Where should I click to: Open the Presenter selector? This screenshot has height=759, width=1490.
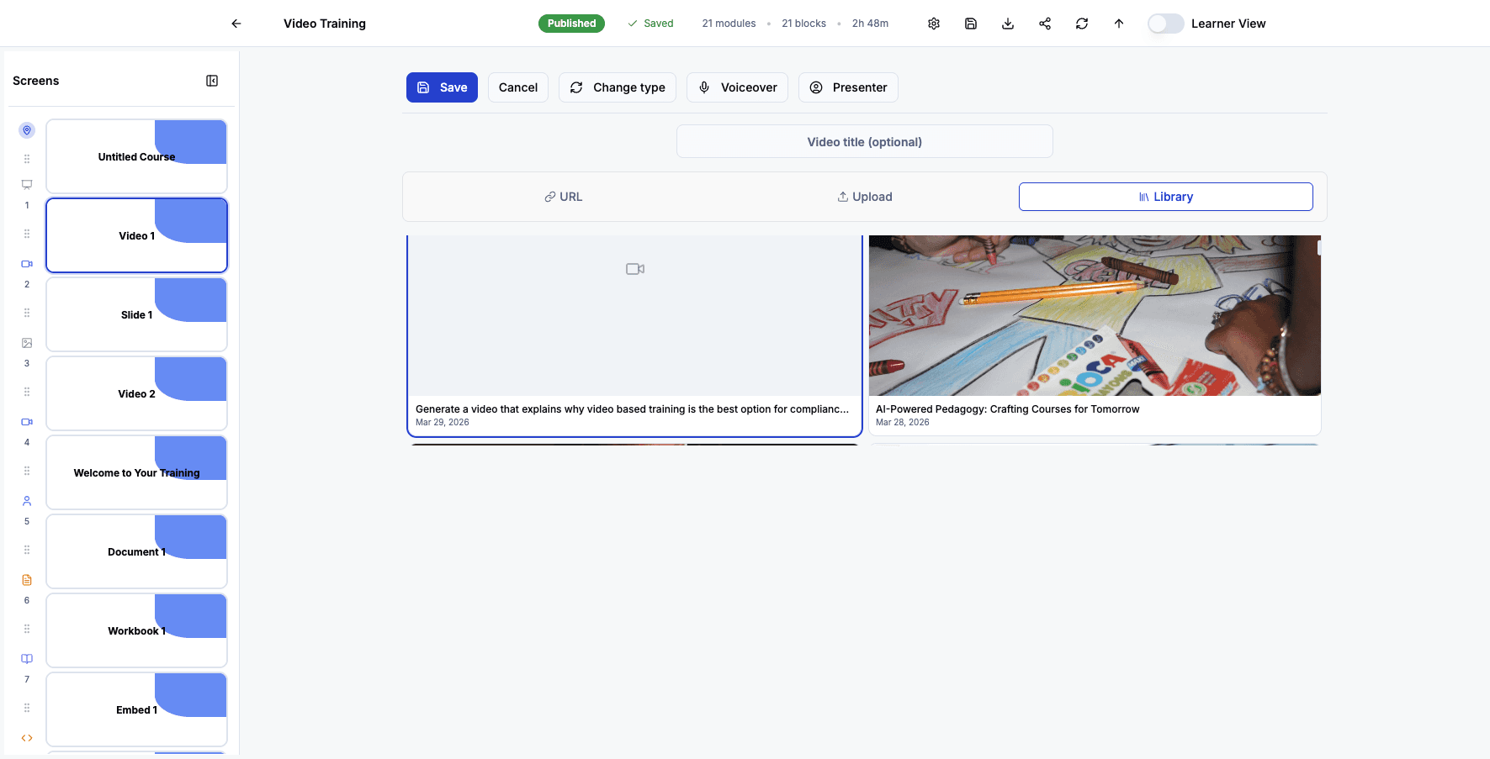pyautogui.click(x=848, y=87)
